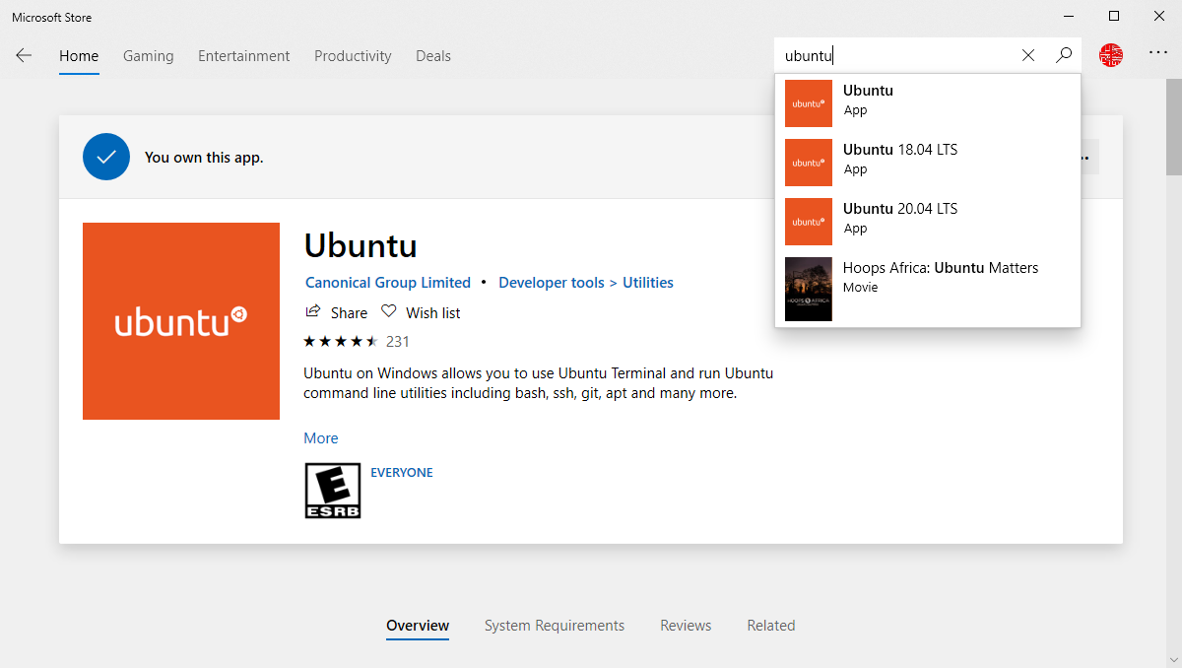The height and width of the screenshot is (668, 1182).
Task: Click the 'You own this app.' text
Action: [x=204, y=158]
